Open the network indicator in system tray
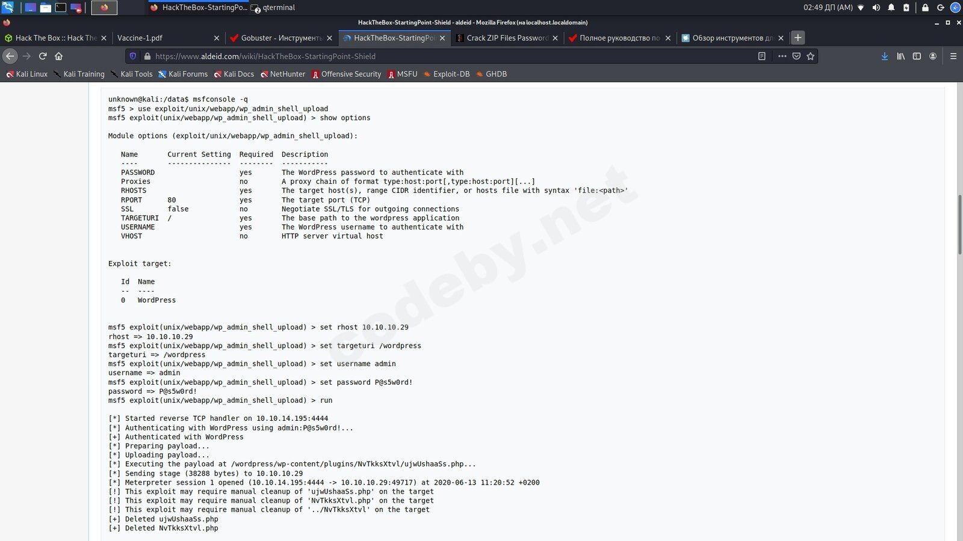The width and height of the screenshot is (963, 541). (861, 8)
